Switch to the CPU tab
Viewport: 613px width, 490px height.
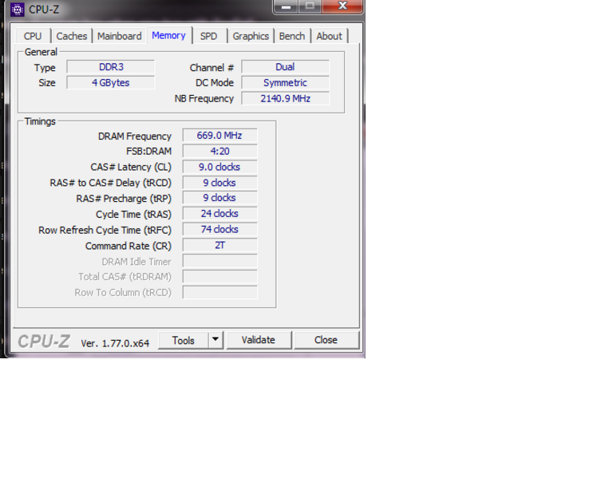33,36
